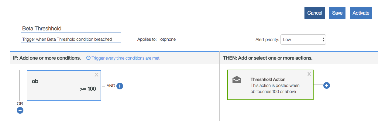
Task: Edit the rule description field
Action: click(71, 39)
